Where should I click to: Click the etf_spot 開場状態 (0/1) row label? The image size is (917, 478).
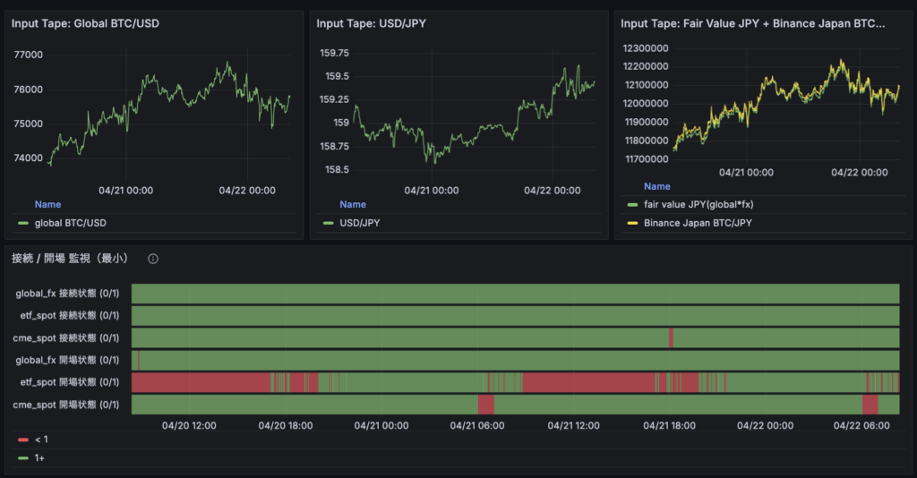67,382
